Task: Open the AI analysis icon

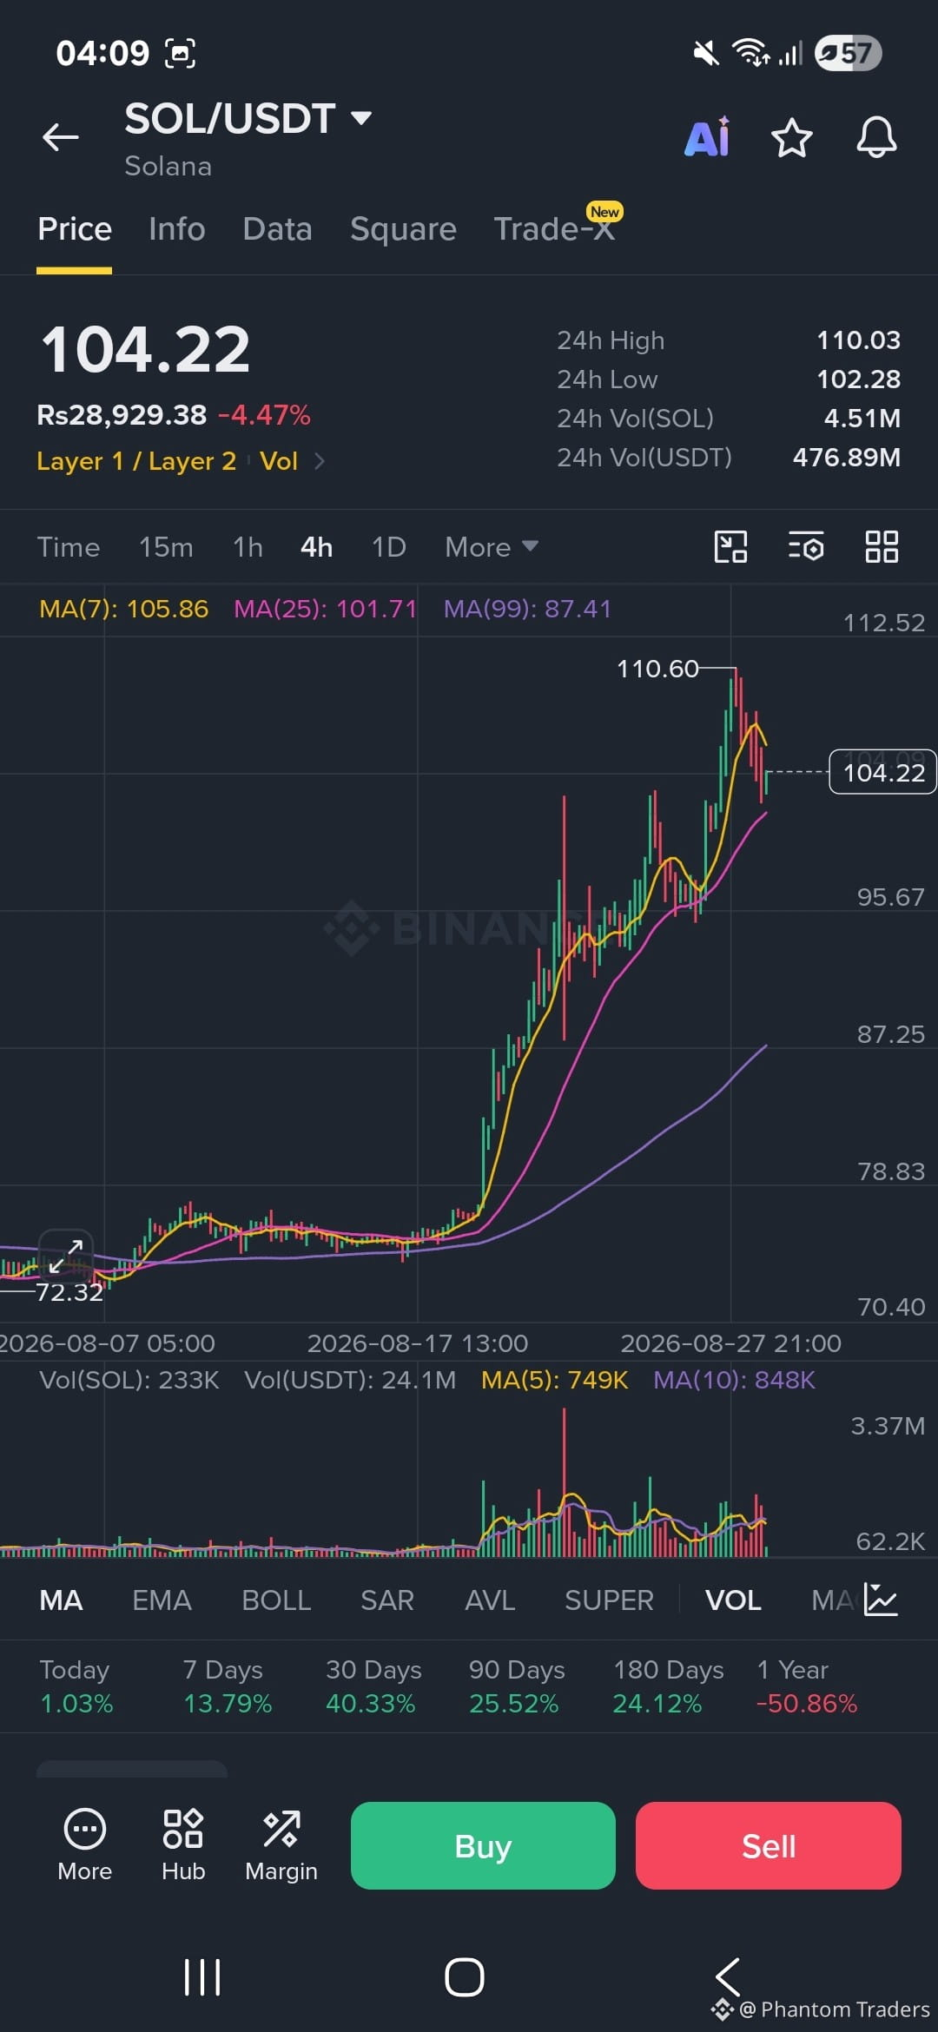Action: (708, 137)
